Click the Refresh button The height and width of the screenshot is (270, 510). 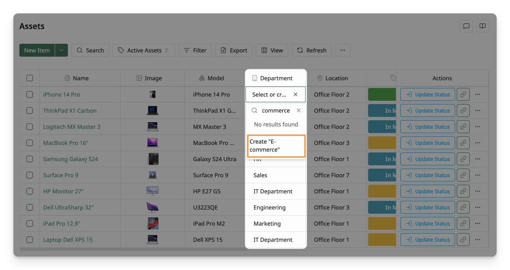pos(312,50)
